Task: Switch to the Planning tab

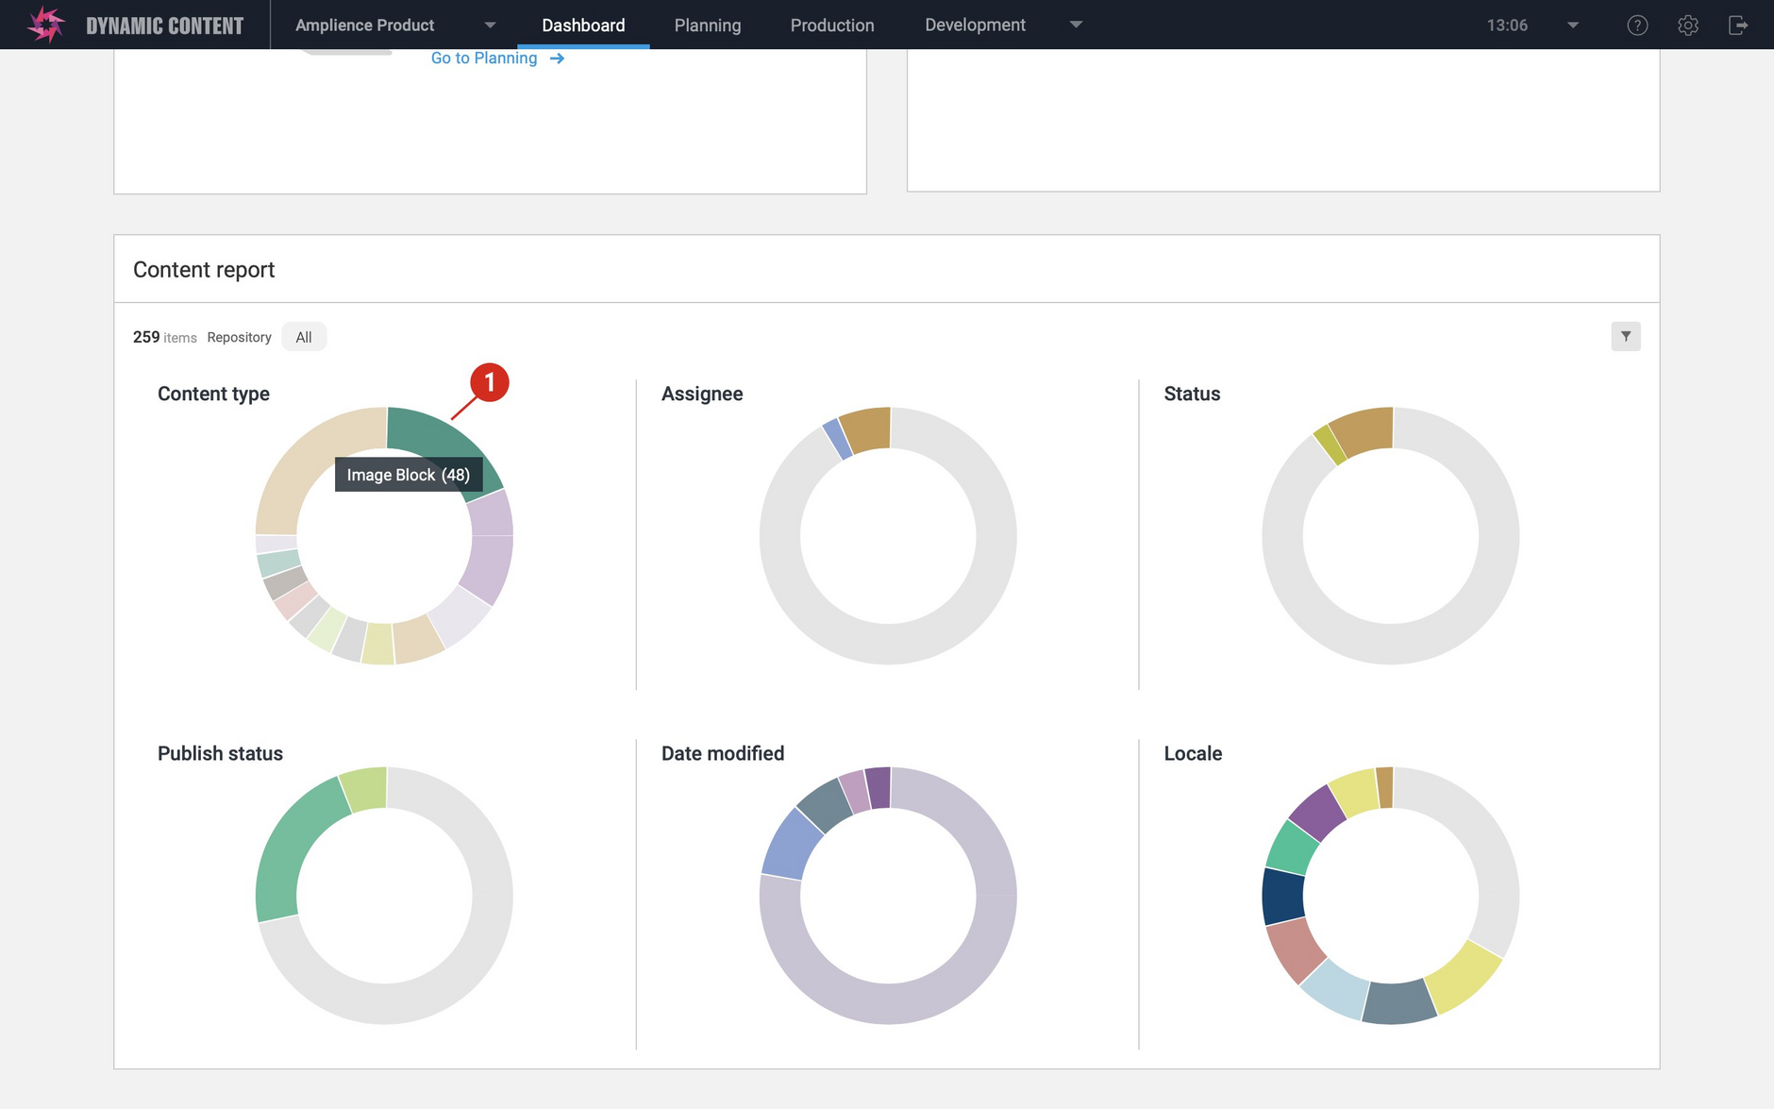Action: coord(708,25)
